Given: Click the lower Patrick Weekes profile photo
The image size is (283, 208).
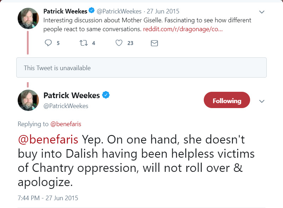Looking at the screenshot, I should 28,100.
